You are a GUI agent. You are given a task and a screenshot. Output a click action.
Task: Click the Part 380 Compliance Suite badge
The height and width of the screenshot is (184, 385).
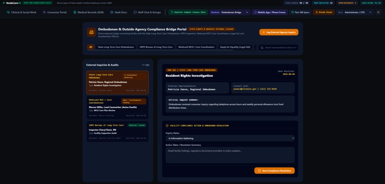click(x=37, y=3)
